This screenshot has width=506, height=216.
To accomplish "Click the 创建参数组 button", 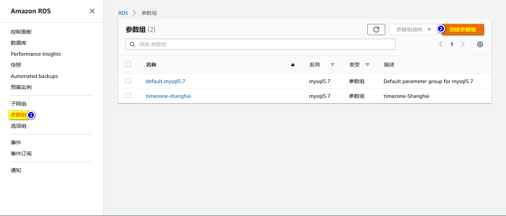I will (463, 30).
